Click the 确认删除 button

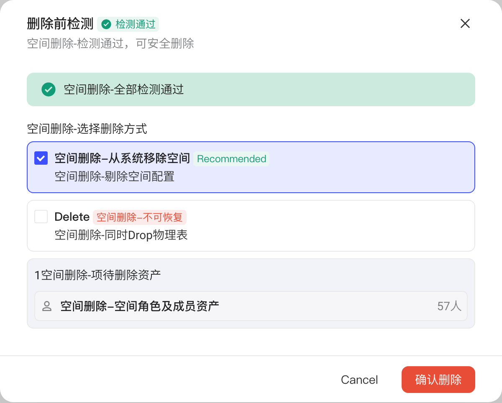(x=438, y=380)
